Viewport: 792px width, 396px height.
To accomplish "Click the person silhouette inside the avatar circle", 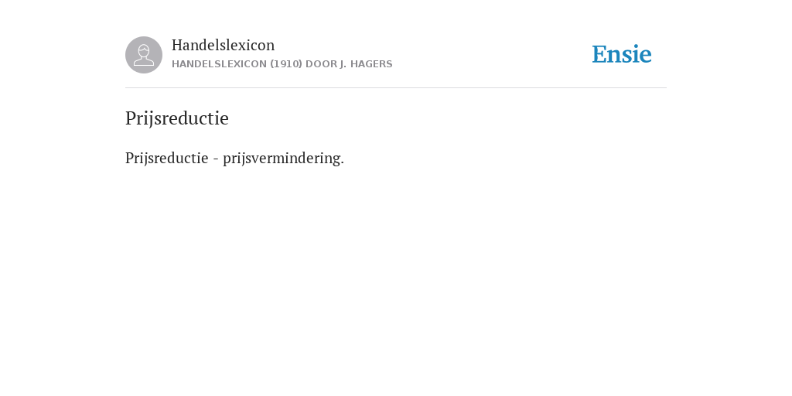I will click(144, 55).
